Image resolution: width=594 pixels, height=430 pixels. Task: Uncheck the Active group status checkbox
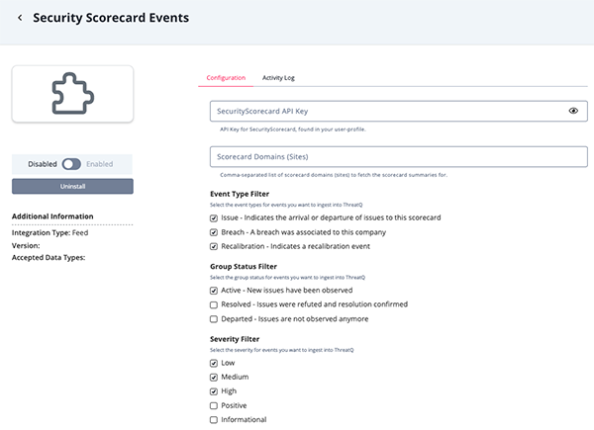(x=214, y=291)
